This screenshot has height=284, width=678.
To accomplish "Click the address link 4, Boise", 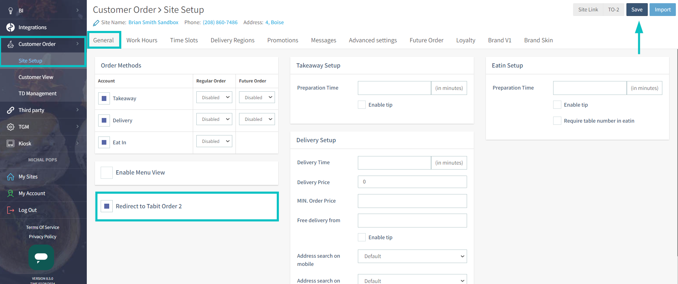I will click(x=275, y=22).
